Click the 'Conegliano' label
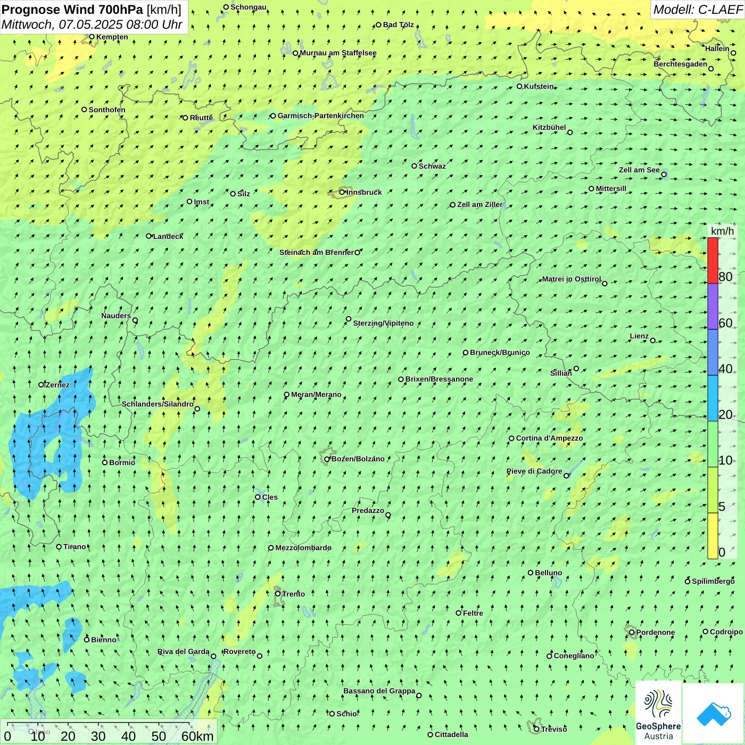Viewport: 745px width, 745px height. (574, 656)
